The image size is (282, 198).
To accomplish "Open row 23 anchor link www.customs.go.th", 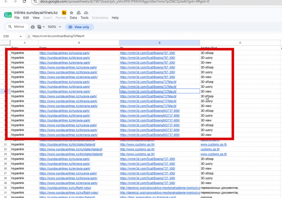I will coord(214,154).
